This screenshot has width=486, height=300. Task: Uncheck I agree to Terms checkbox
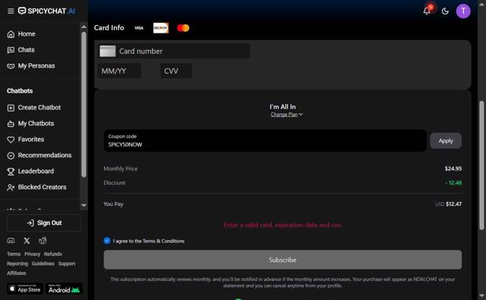(107, 241)
